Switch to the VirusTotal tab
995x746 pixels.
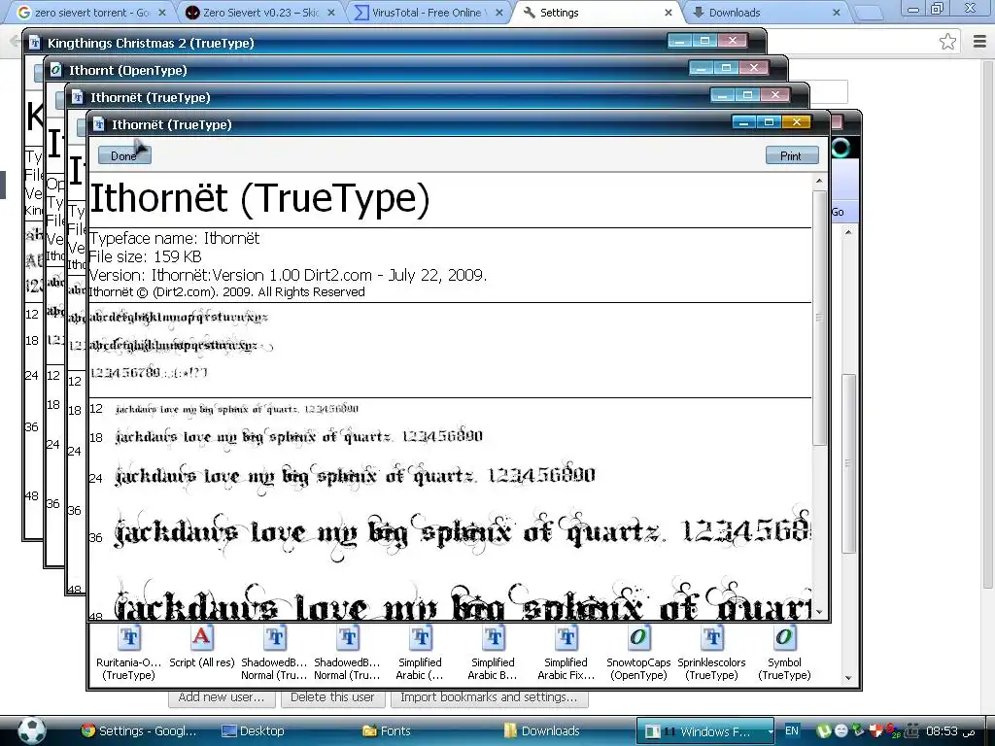pyautogui.click(x=428, y=13)
